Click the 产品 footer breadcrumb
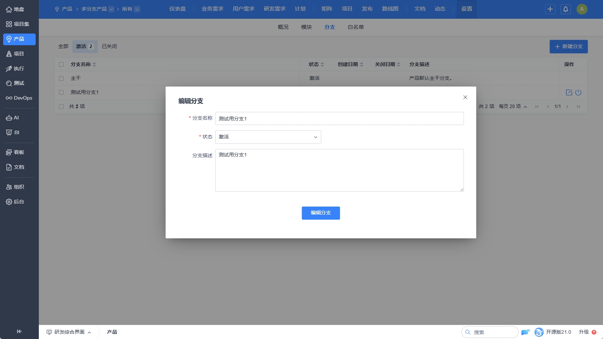603x339 pixels. pyautogui.click(x=112, y=332)
